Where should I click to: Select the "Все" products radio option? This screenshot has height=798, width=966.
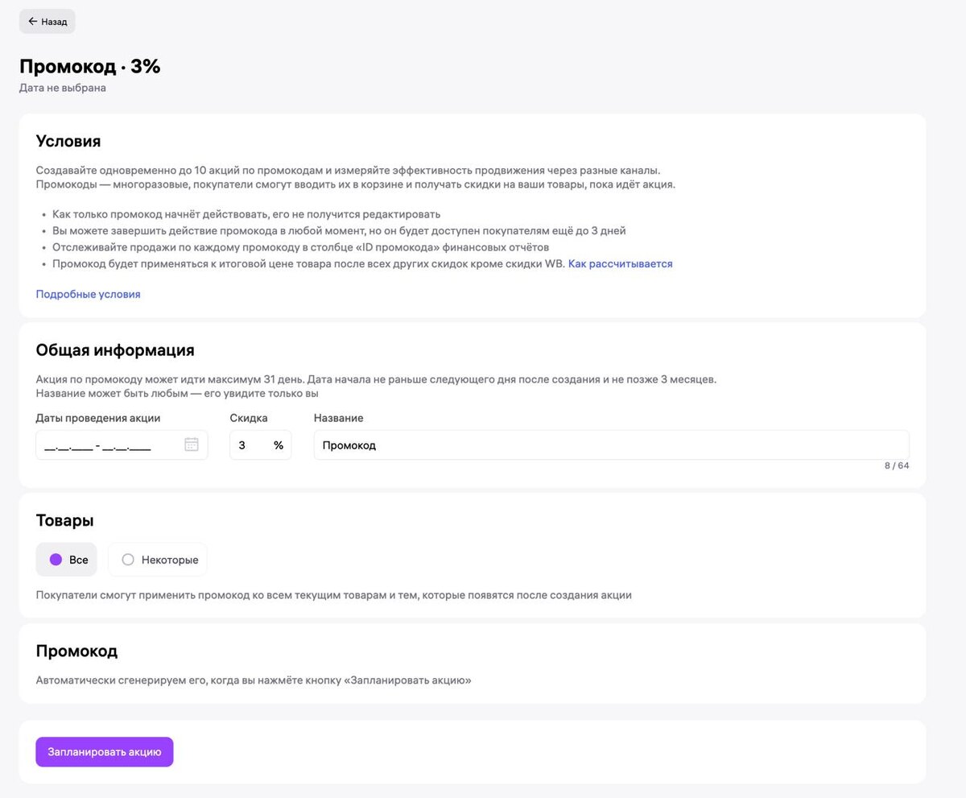click(x=56, y=560)
